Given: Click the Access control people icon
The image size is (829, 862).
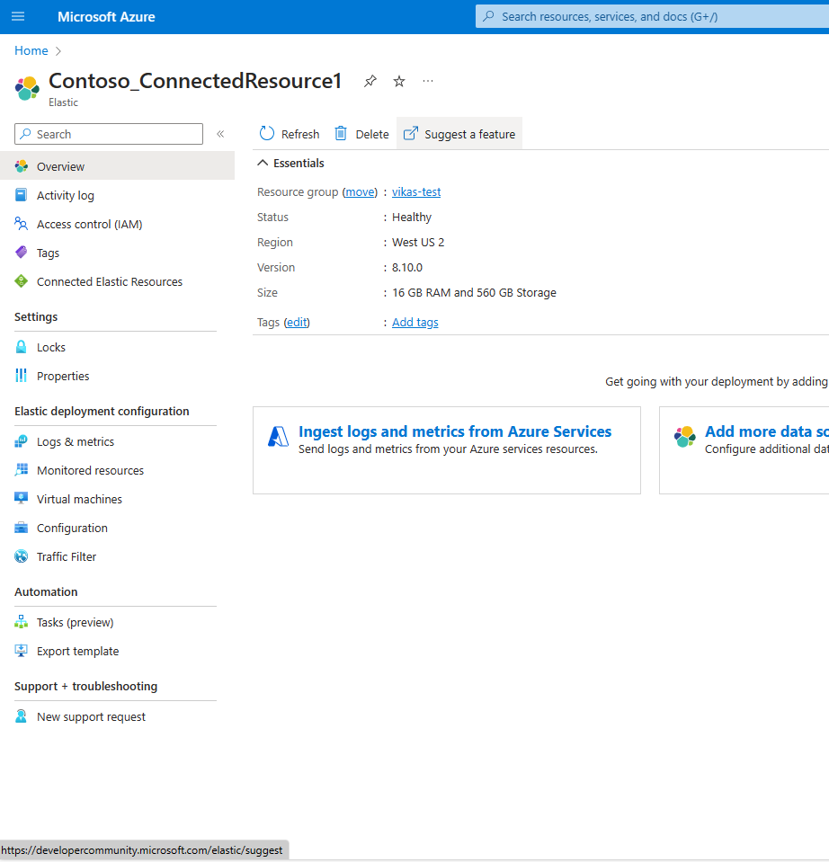Looking at the screenshot, I should (x=21, y=224).
